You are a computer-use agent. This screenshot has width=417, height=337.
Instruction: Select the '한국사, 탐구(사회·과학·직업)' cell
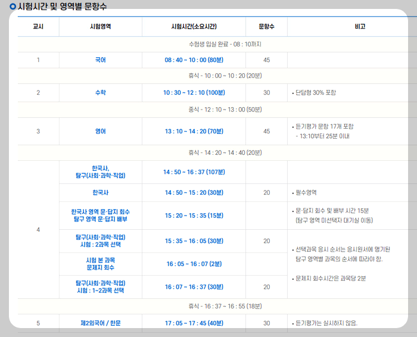101,172
